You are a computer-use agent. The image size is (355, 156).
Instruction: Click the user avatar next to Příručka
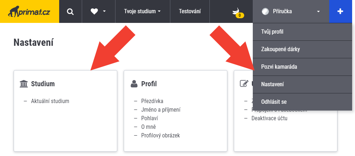(265, 11)
